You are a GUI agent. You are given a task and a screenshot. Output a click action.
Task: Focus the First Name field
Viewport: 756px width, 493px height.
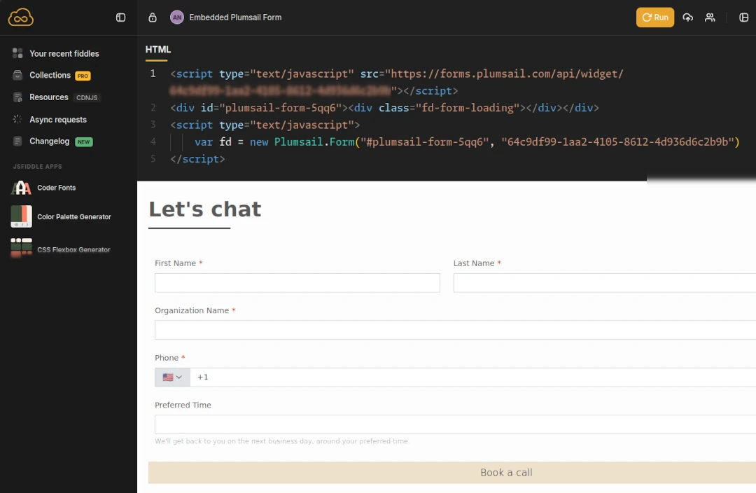point(297,283)
